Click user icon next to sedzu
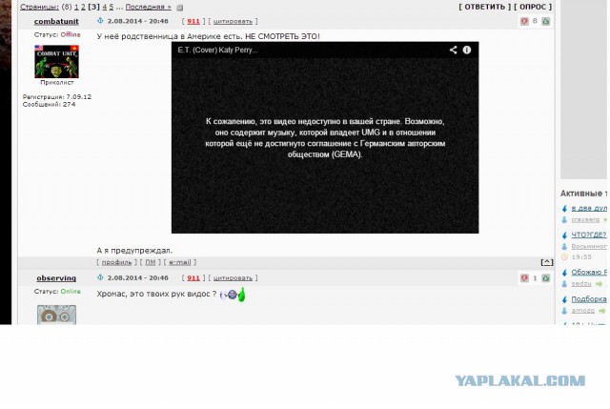This screenshot has height=409, width=610. (564, 284)
